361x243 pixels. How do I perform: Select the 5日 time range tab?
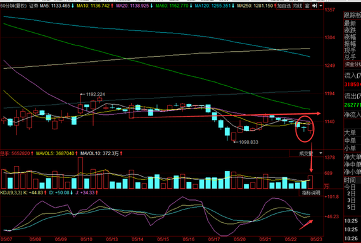click(351, 207)
